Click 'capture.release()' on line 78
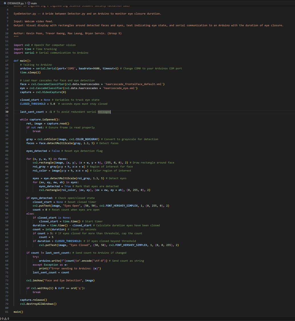 (x=33, y=300)
